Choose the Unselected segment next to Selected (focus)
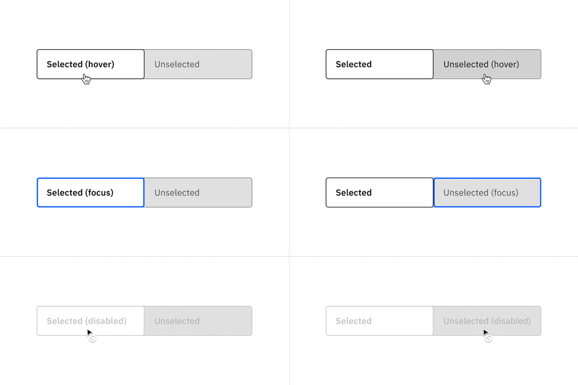Image resolution: width=578 pixels, height=385 pixels. tap(198, 192)
